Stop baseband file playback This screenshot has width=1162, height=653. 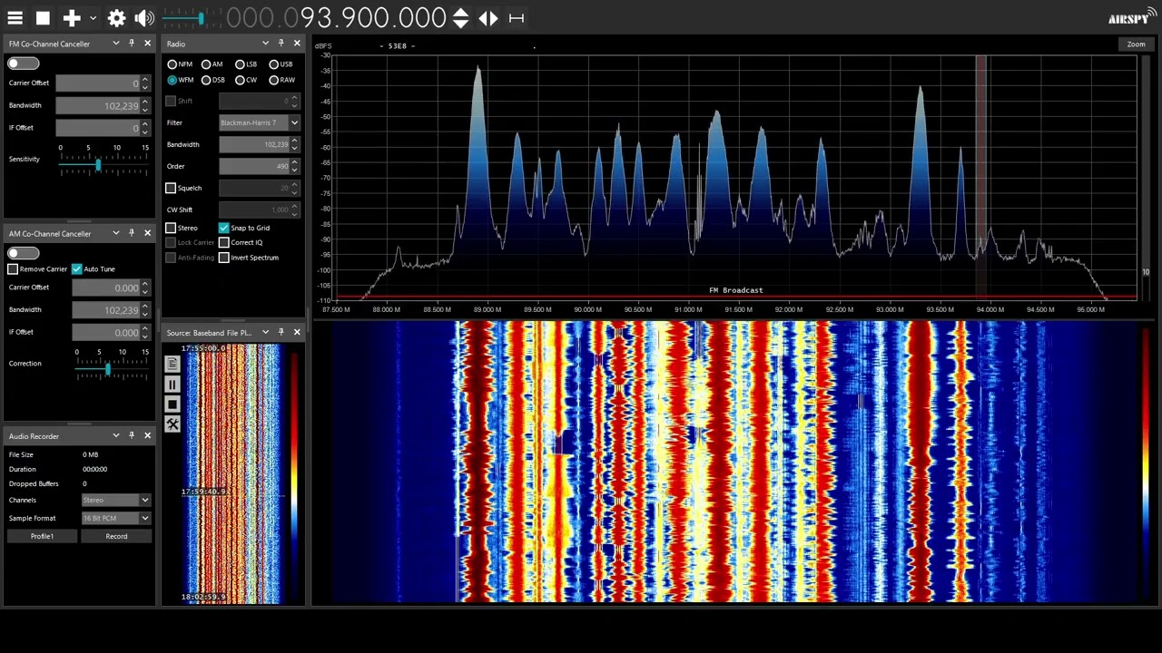[x=172, y=404]
